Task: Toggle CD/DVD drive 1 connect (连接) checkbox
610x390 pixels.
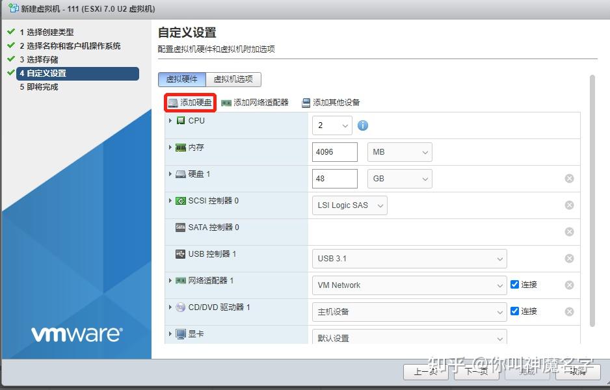Action: tap(514, 311)
